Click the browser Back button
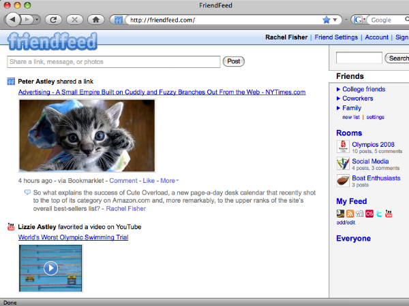 coord(14,20)
